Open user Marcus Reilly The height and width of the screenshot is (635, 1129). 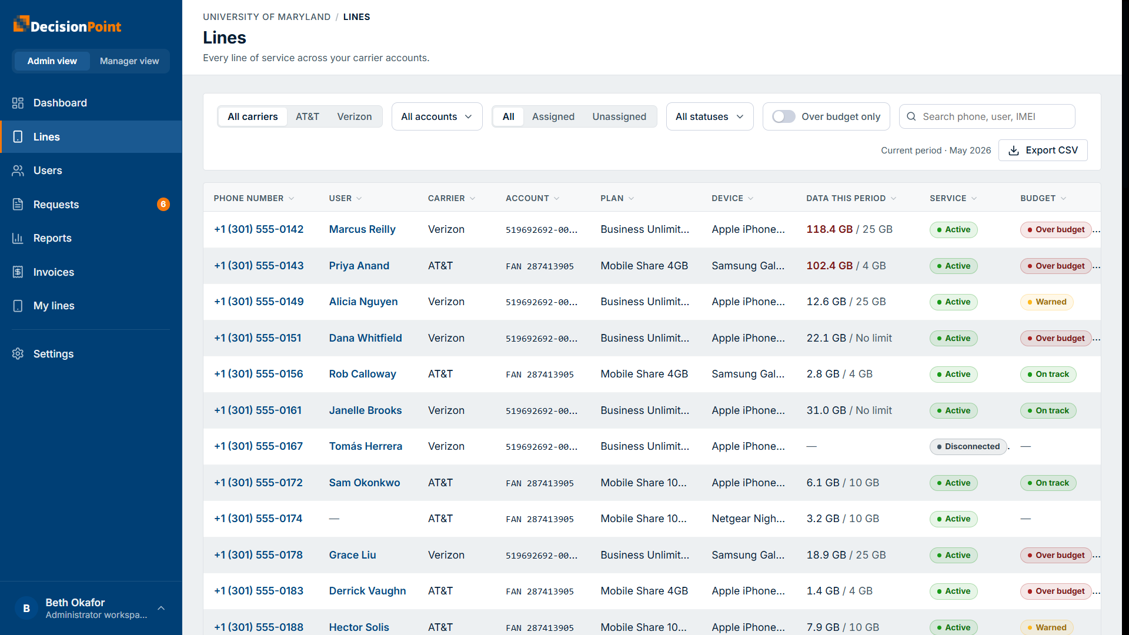click(362, 229)
